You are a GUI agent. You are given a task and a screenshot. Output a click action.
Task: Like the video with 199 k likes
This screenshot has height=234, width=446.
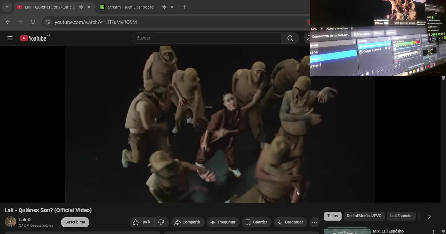tap(142, 222)
